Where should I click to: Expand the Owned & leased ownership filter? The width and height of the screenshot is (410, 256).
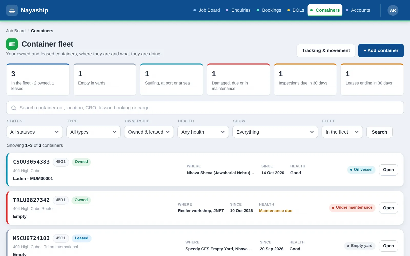coord(149,132)
